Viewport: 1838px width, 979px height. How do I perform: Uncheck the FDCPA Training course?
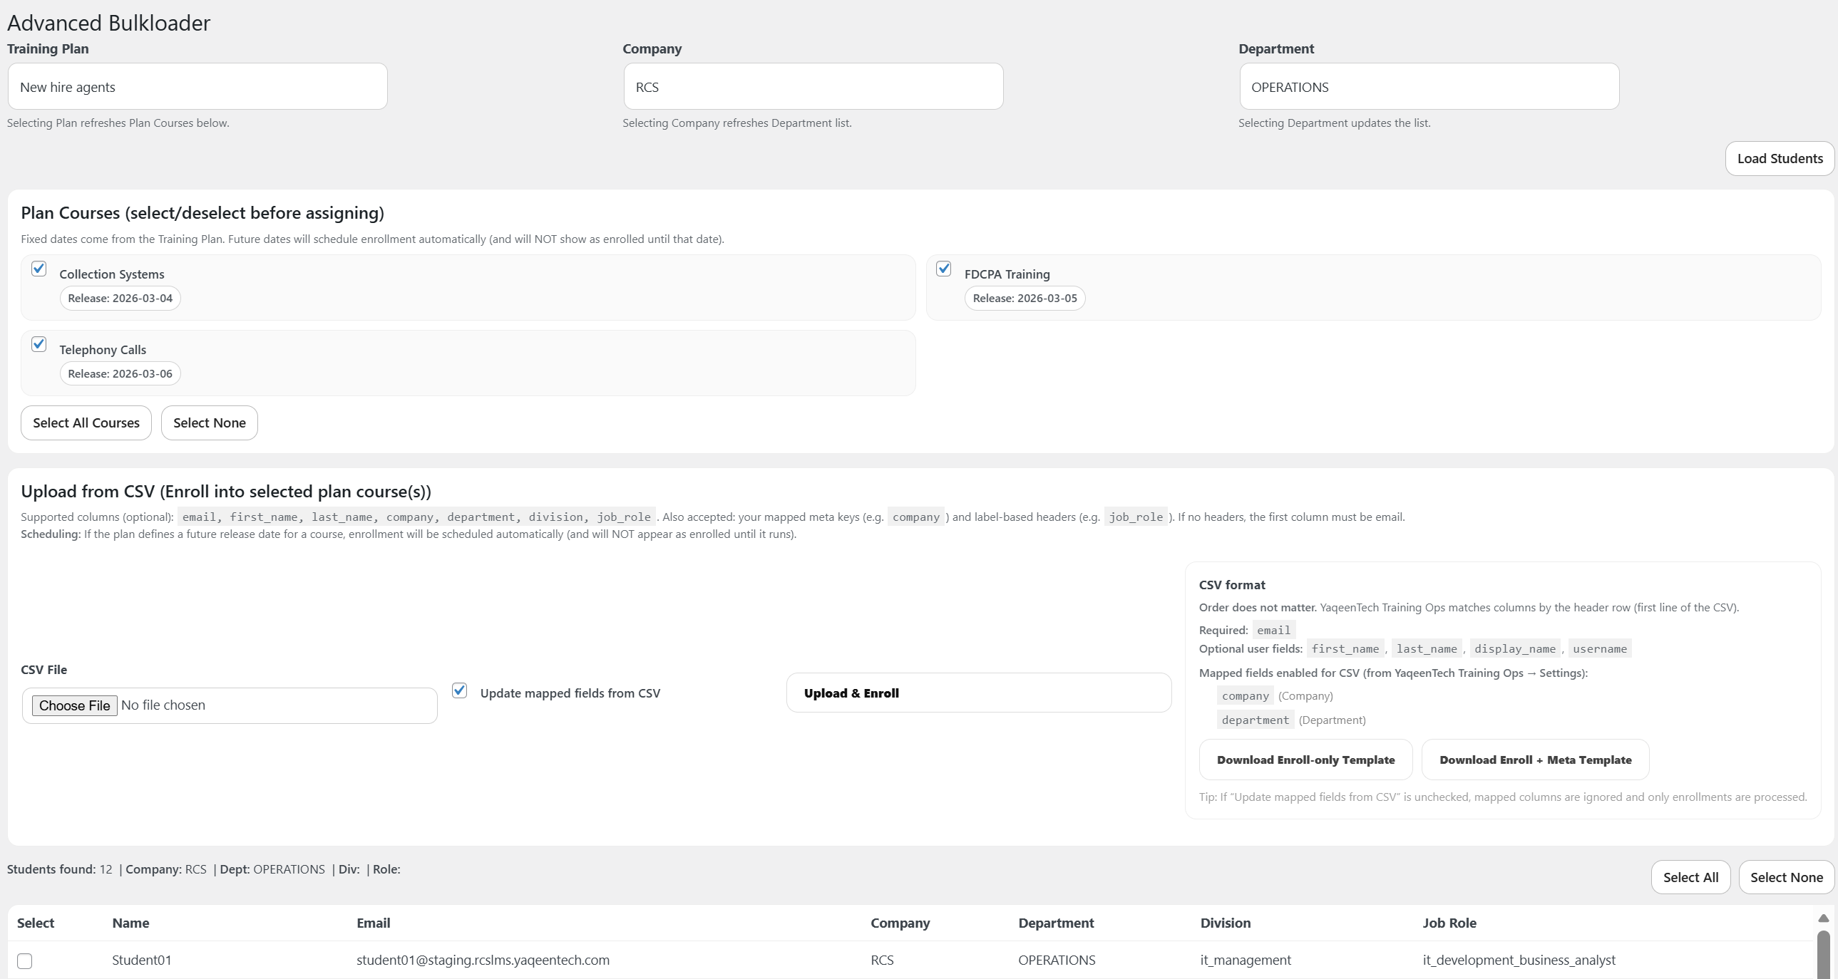pyautogui.click(x=943, y=269)
